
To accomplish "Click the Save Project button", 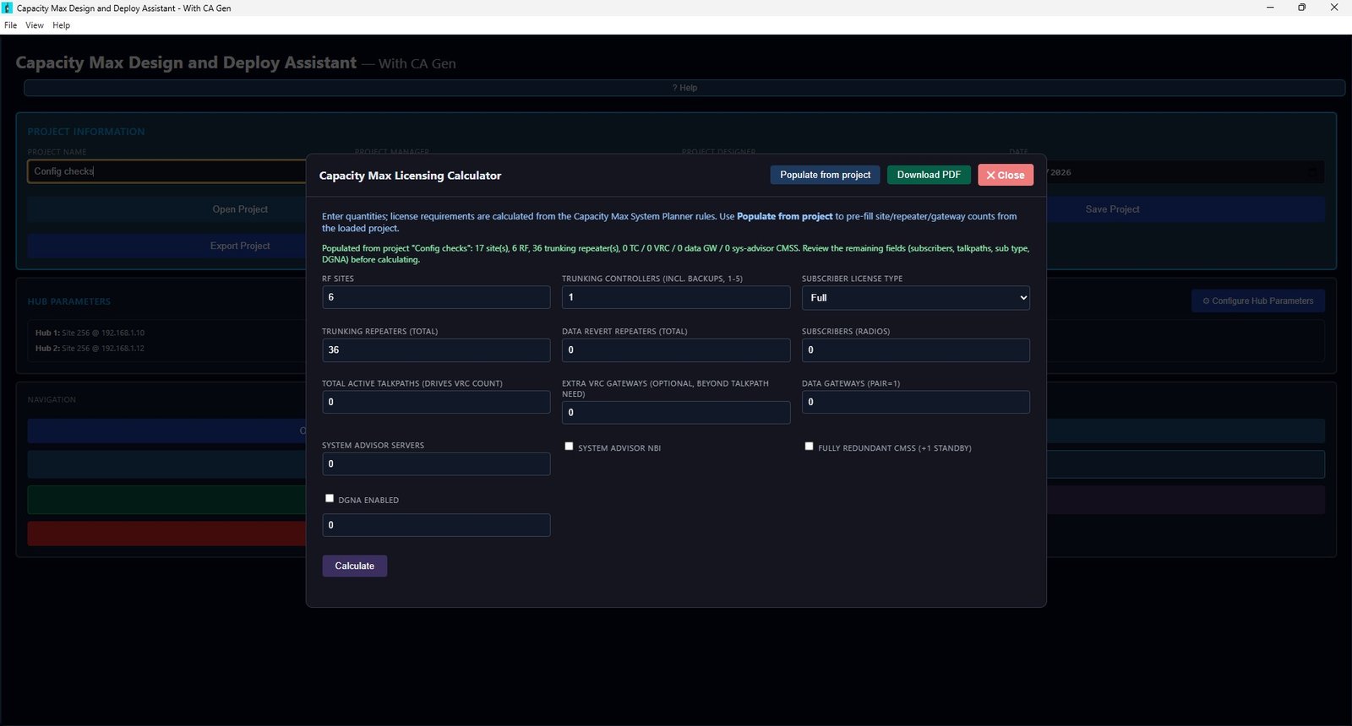I will coord(1186,209).
